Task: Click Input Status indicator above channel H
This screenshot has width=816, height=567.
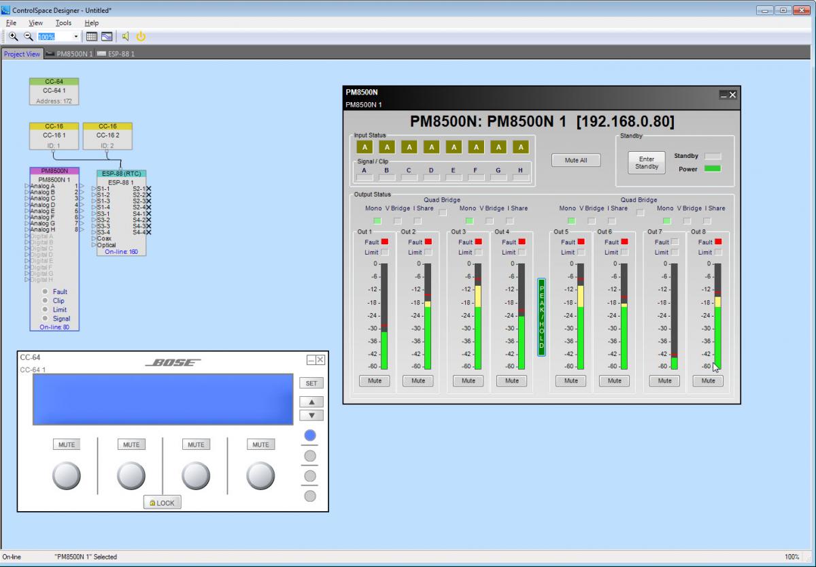Action: tap(521, 147)
